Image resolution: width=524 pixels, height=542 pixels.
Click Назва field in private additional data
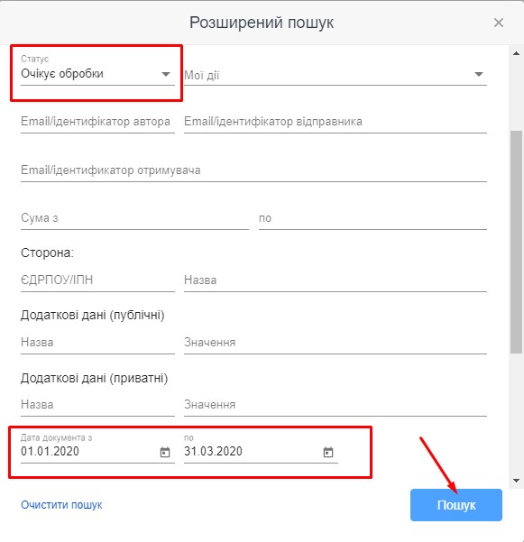pyautogui.click(x=97, y=404)
